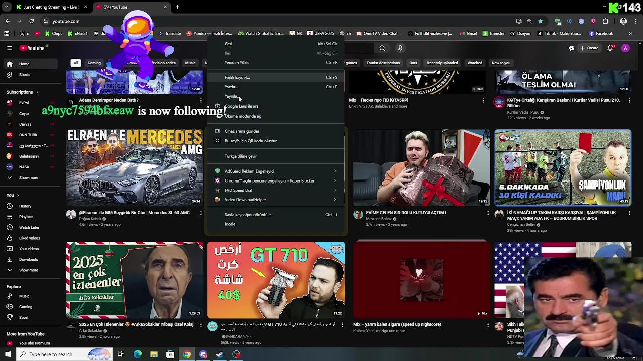This screenshot has width=643, height=361.
Task: Click the YouTube logo
Action: (x=33, y=48)
